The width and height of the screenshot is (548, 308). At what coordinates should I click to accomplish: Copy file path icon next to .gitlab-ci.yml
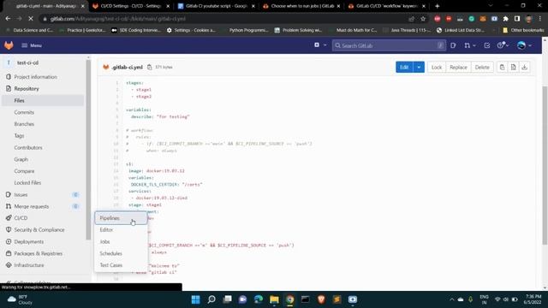[x=150, y=67]
